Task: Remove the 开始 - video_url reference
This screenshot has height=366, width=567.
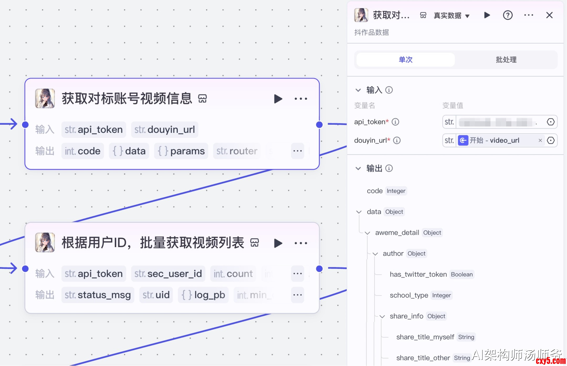Action: click(x=540, y=140)
